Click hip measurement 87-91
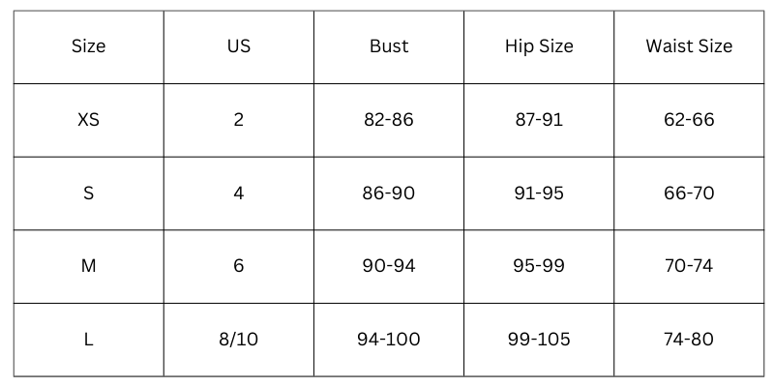The width and height of the screenshot is (774, 387). tap(539, 120)
